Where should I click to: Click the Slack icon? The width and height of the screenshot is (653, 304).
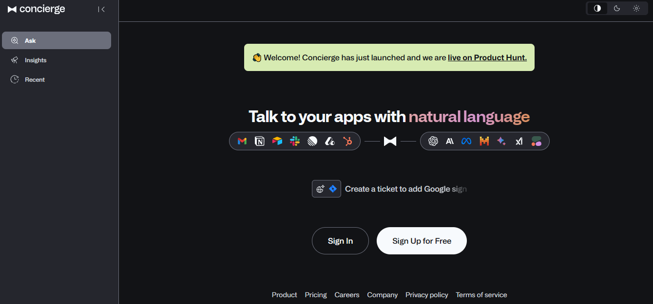coord(295,141)
